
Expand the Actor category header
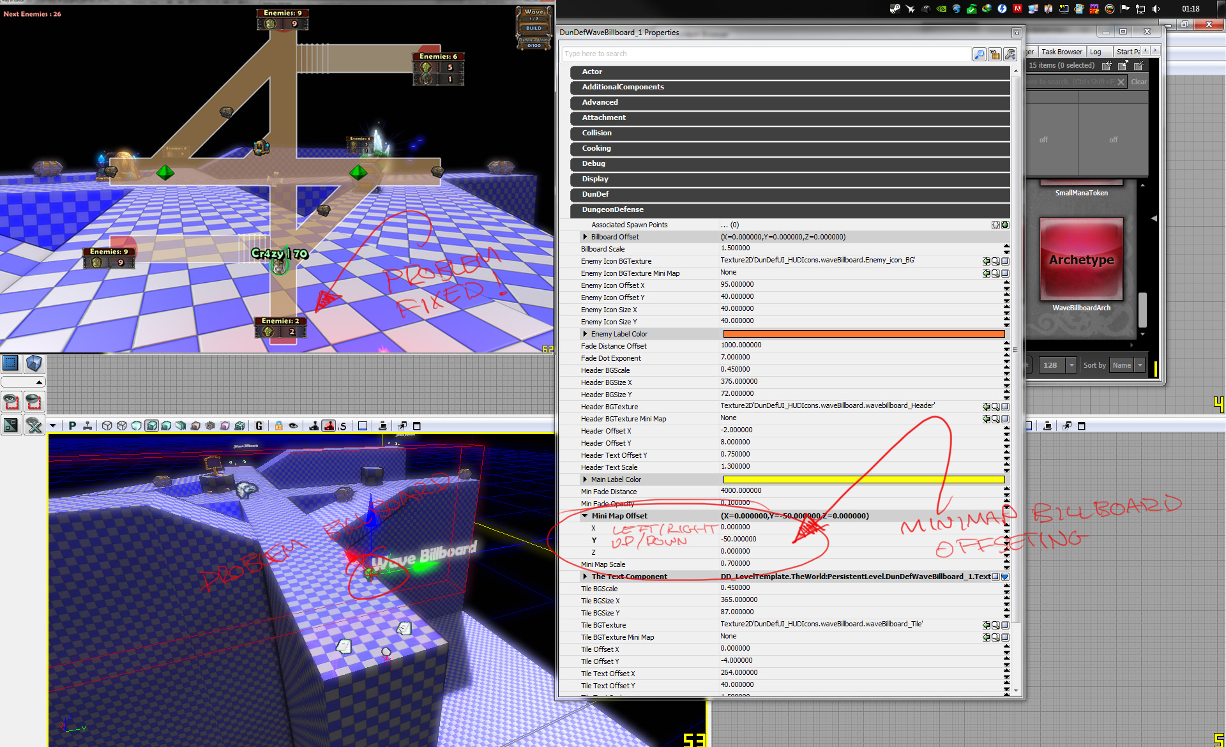pyautogui.click(x=790, y=72)
